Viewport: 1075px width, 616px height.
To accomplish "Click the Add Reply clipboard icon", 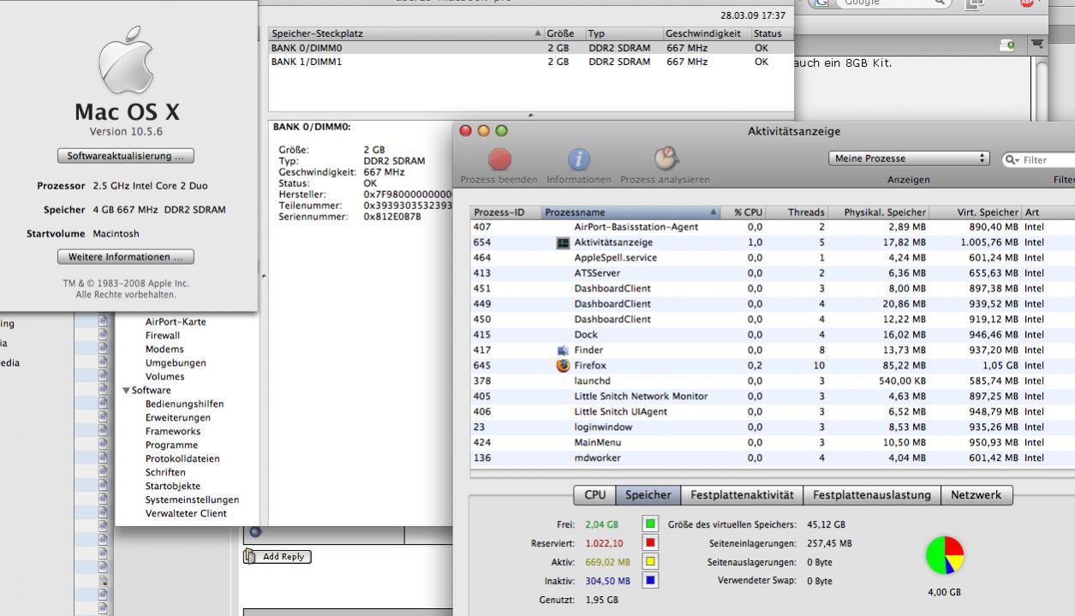I will coord(250,556).
